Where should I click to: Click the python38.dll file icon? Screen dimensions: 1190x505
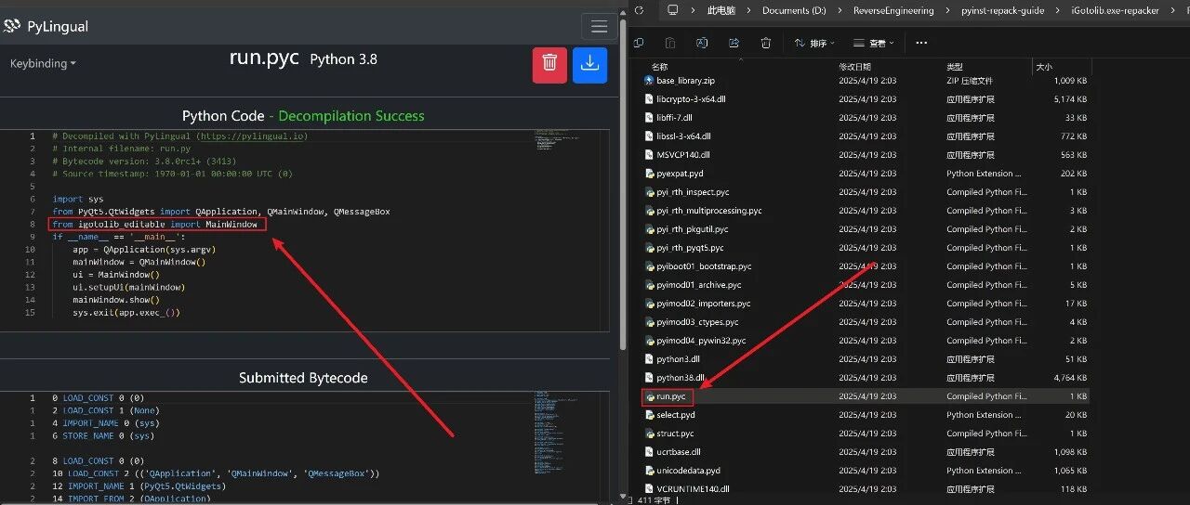tap(649, 378)
